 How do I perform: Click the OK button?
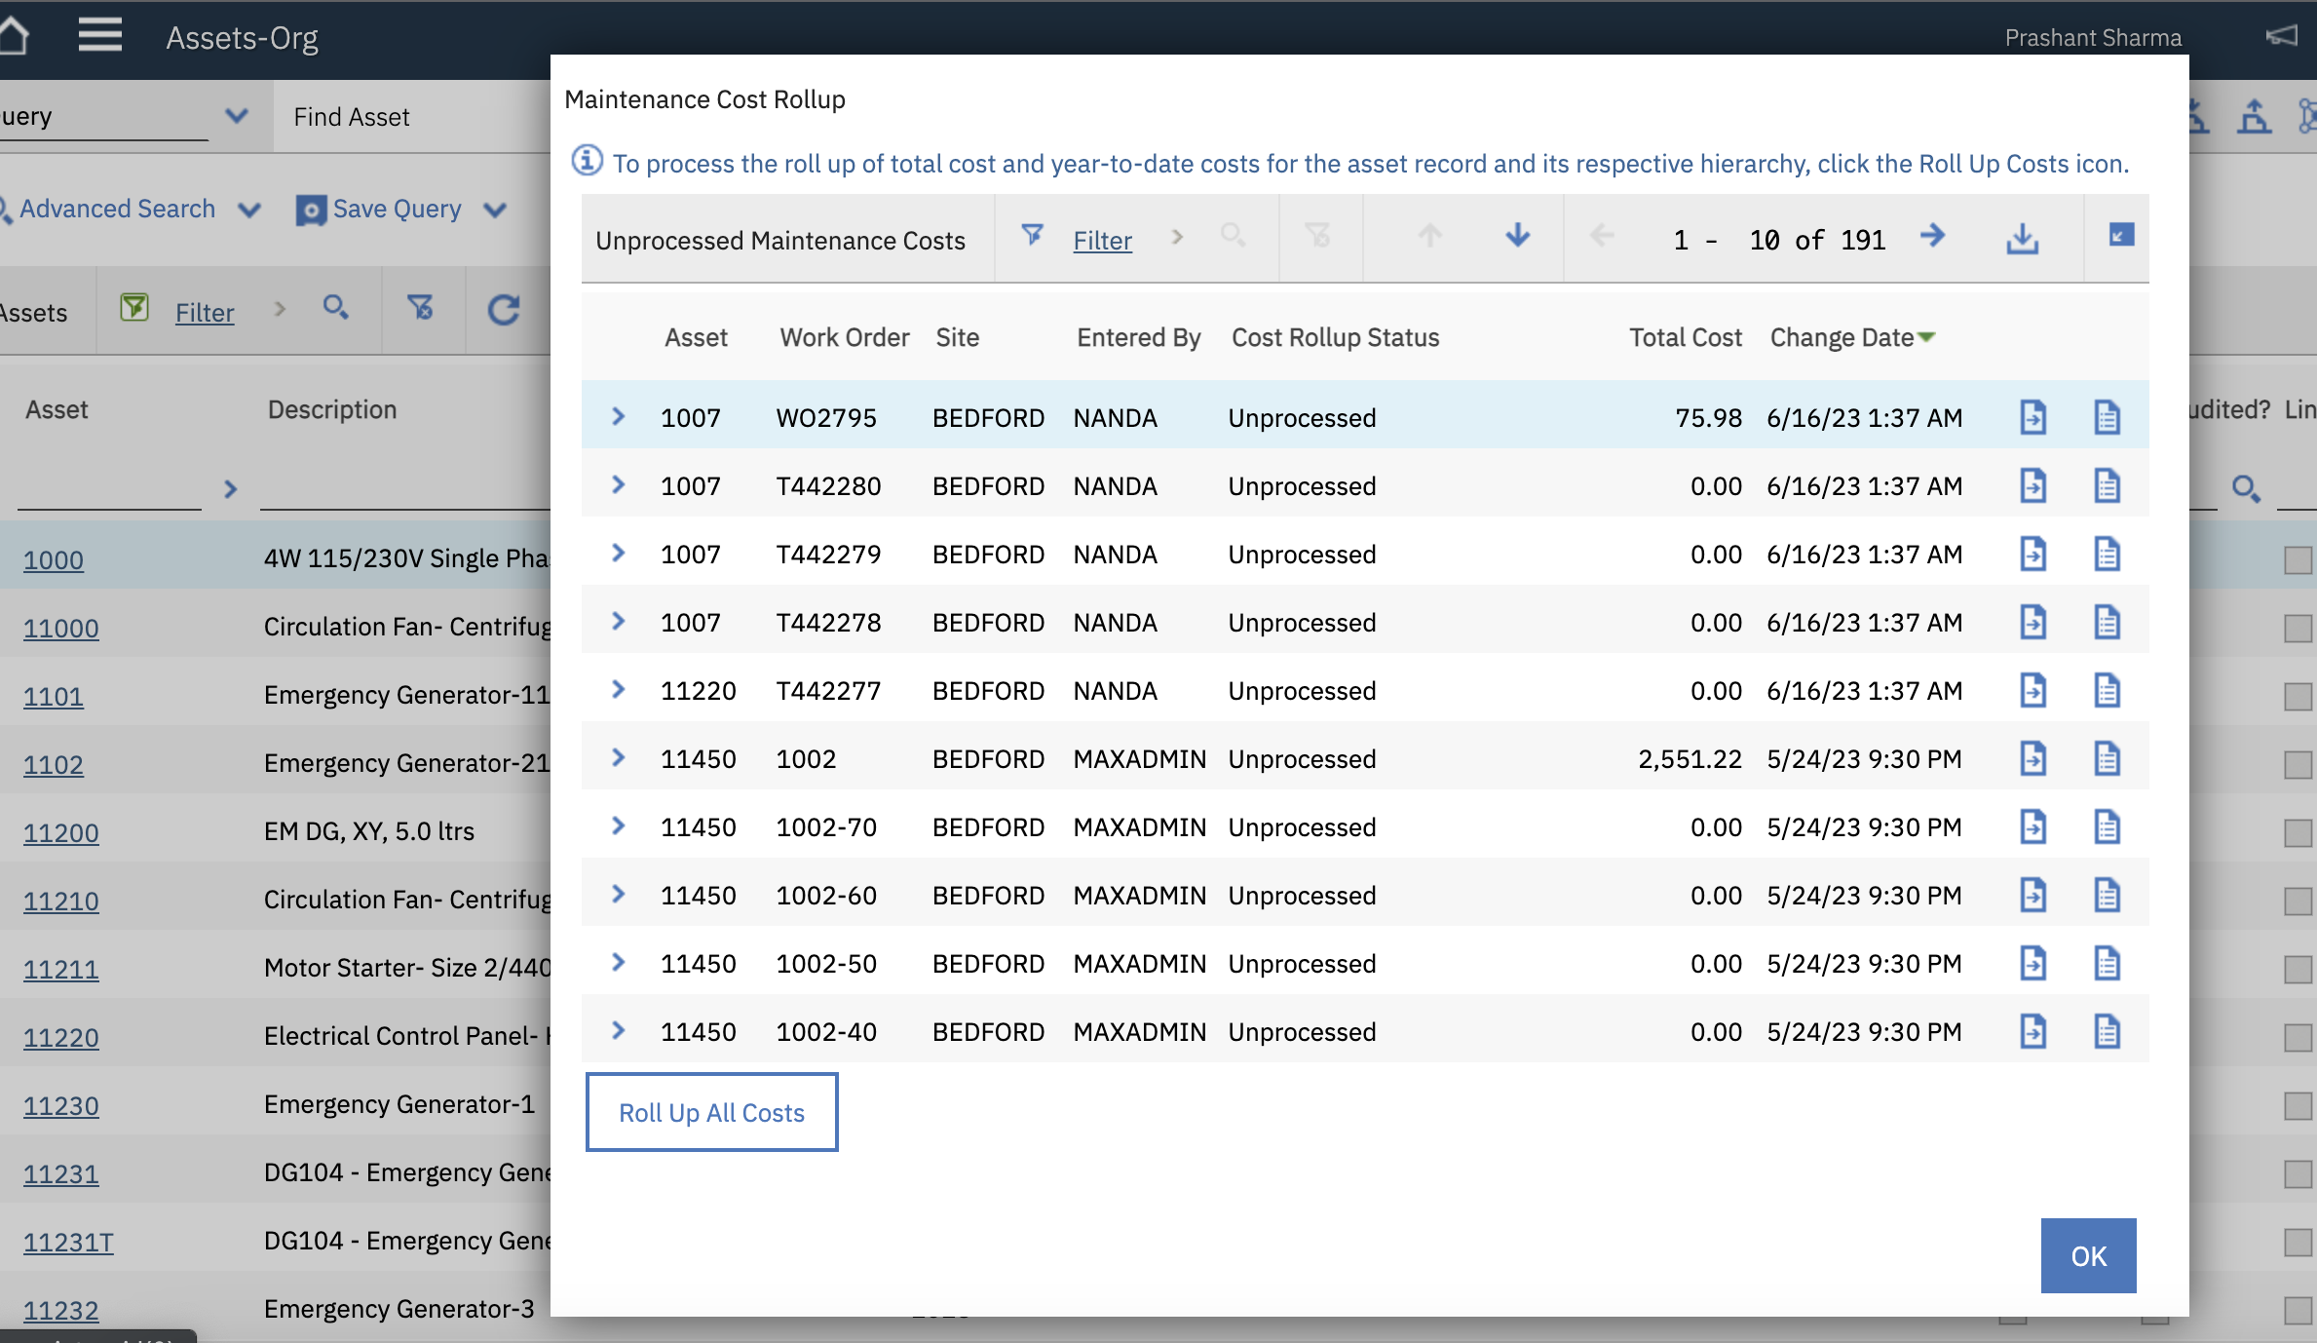[2088, 1255]
